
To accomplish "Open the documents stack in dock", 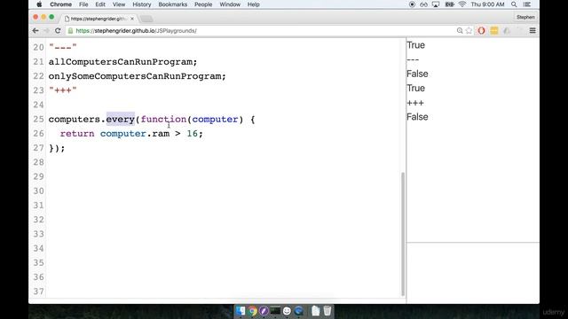I will coord(316,311).
